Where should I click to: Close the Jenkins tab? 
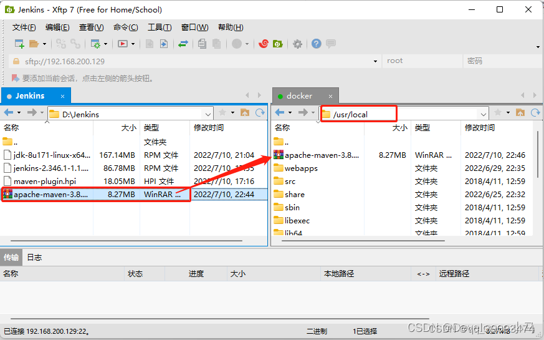tap(62, 97)
